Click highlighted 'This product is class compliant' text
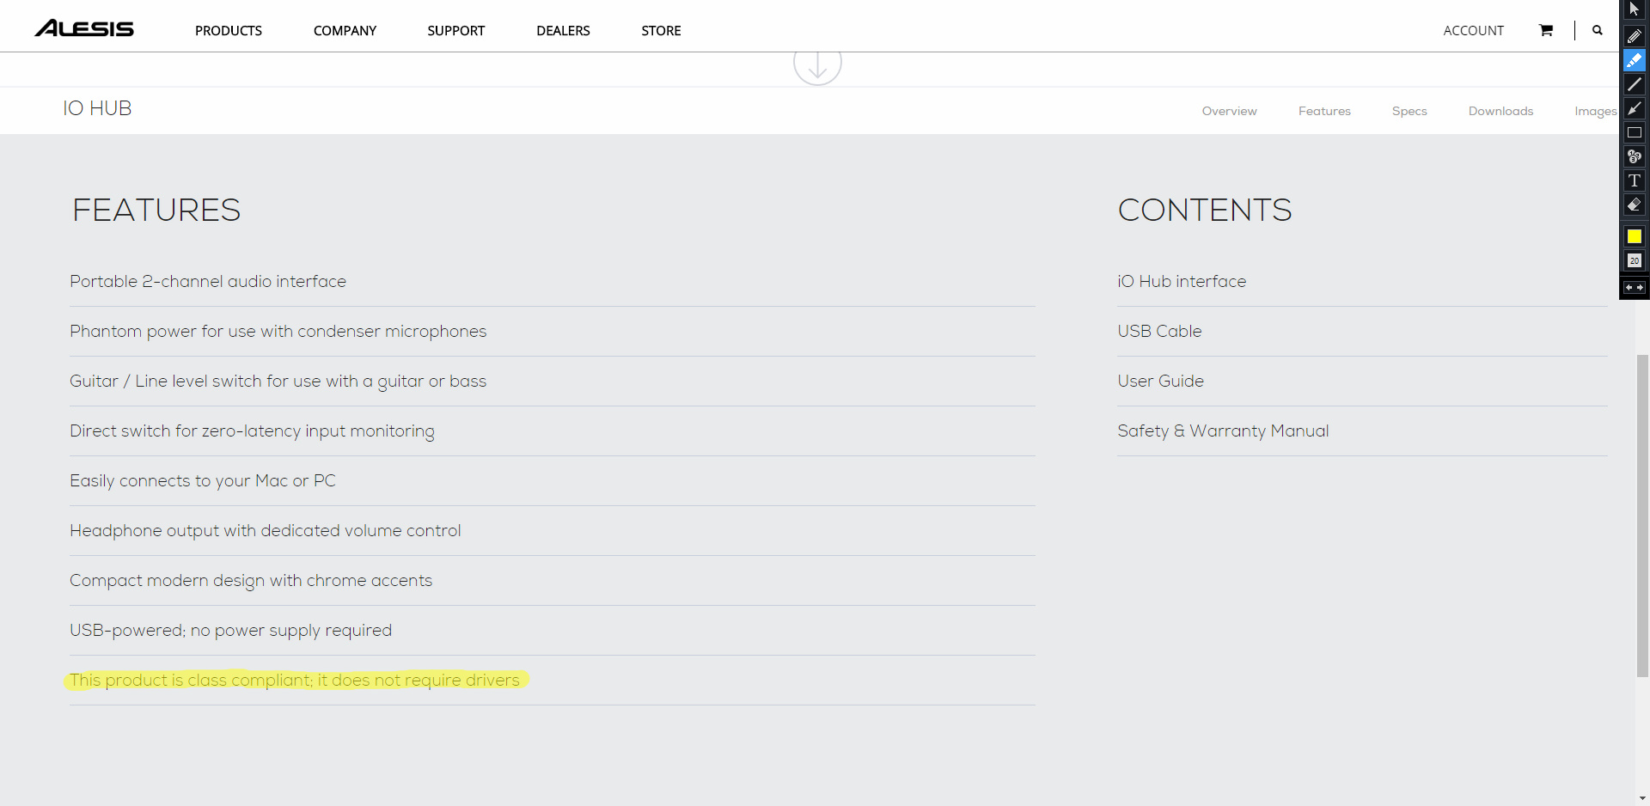1650x806 pixels. tap(295, 681)
